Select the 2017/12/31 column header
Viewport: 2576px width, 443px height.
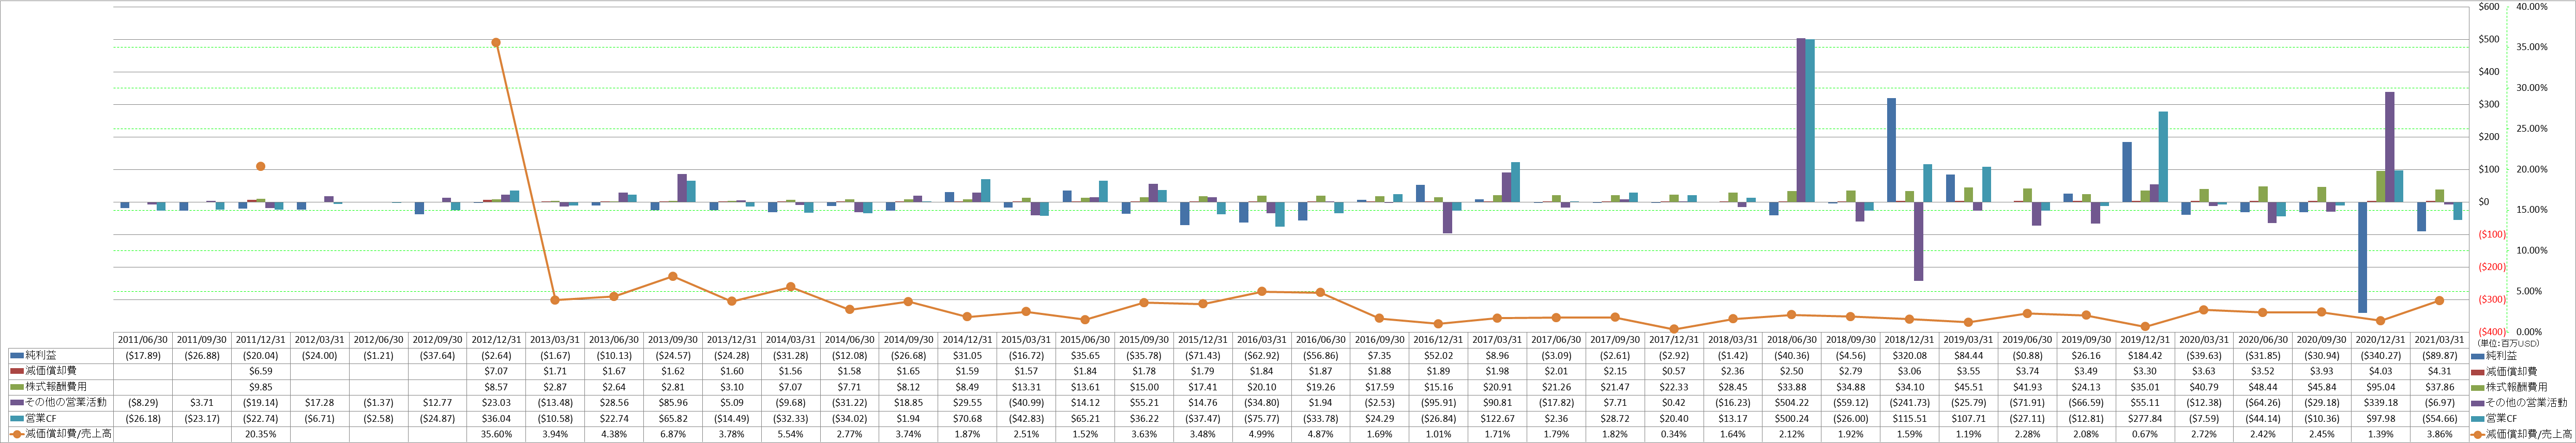1673,340
